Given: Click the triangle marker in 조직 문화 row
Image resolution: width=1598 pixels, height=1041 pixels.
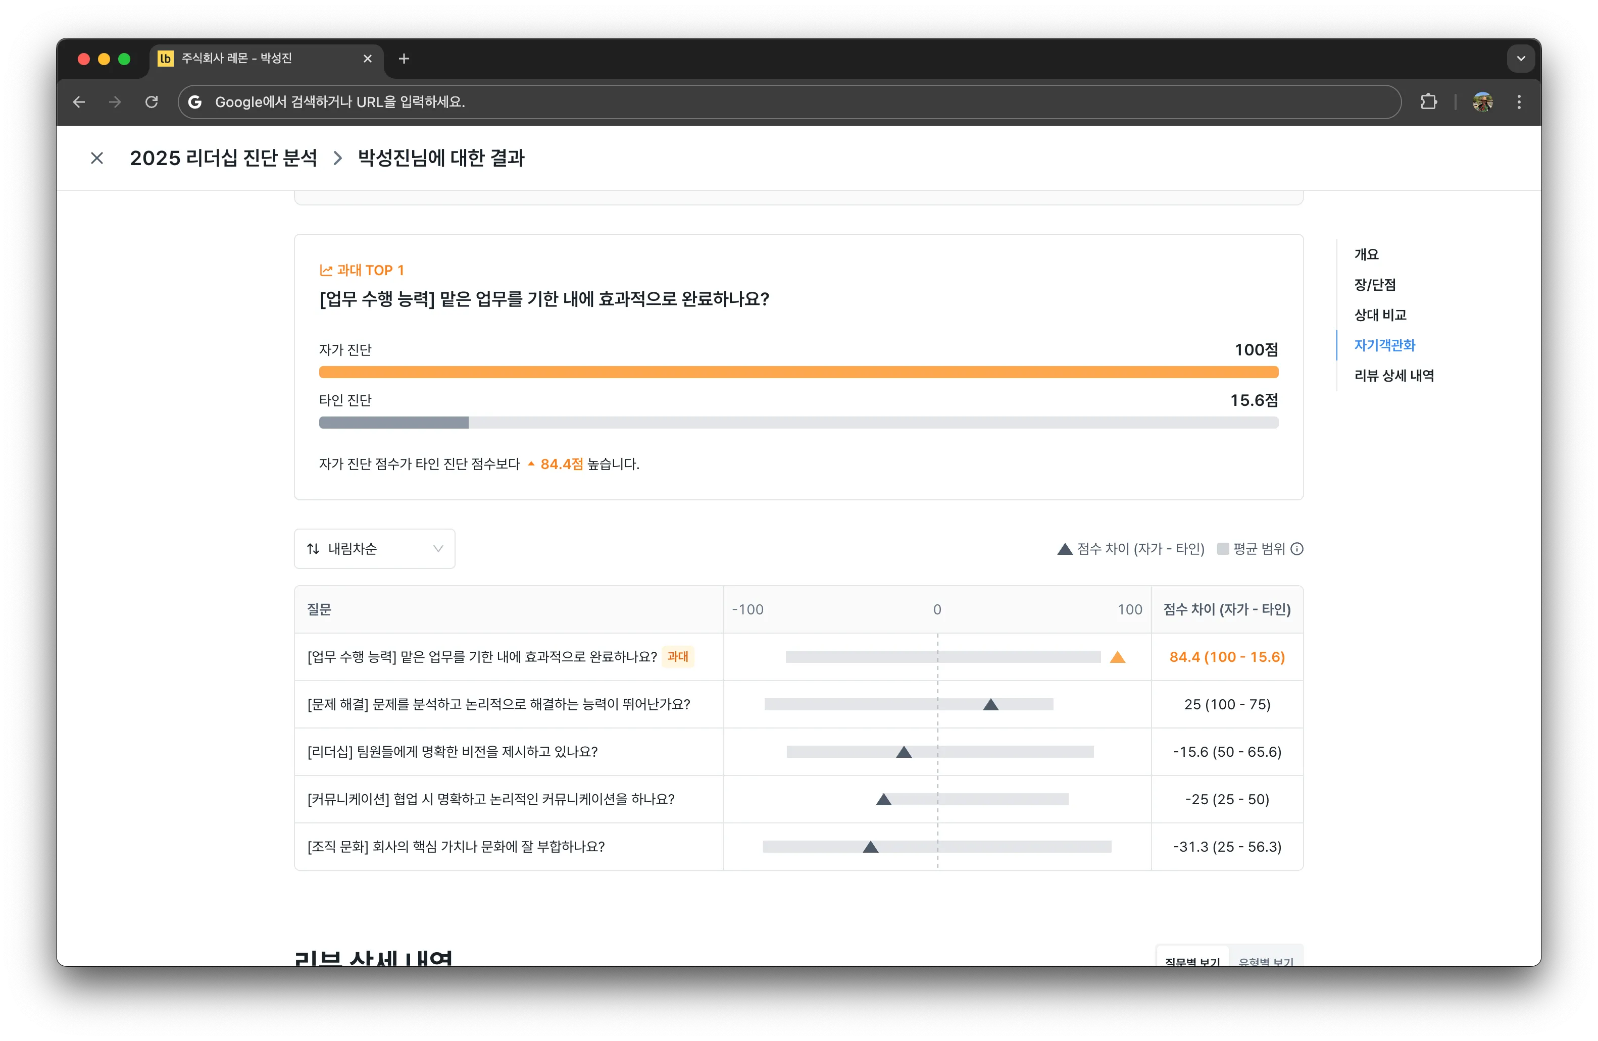Looking at the screenshot, I should [x=870, y=847].
